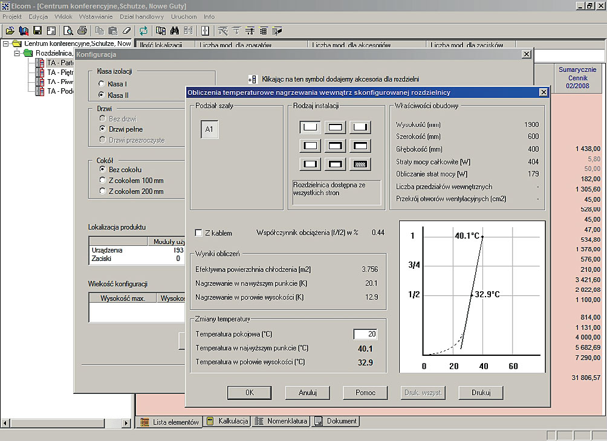Select the Eraser toolbar icon
This screenshot has width=607, height=441.
127,30
